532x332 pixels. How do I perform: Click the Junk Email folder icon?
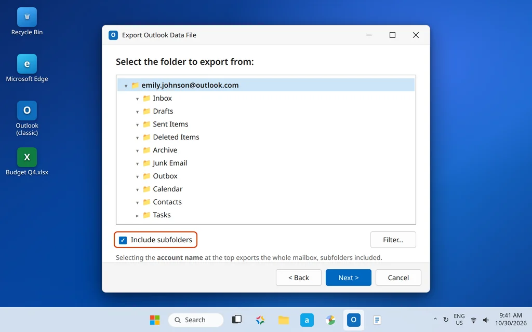[x=147, y=163]
